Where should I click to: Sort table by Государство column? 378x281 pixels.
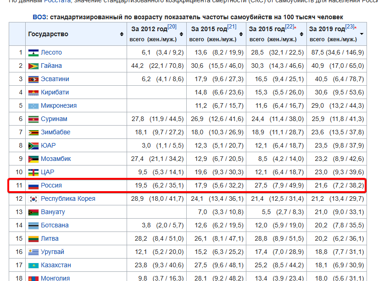coord(122,34)
